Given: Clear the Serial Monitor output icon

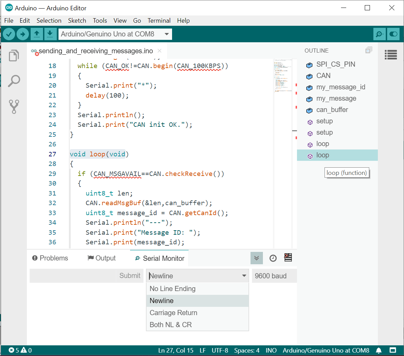Looking at the screenshot, I should 288,257.
